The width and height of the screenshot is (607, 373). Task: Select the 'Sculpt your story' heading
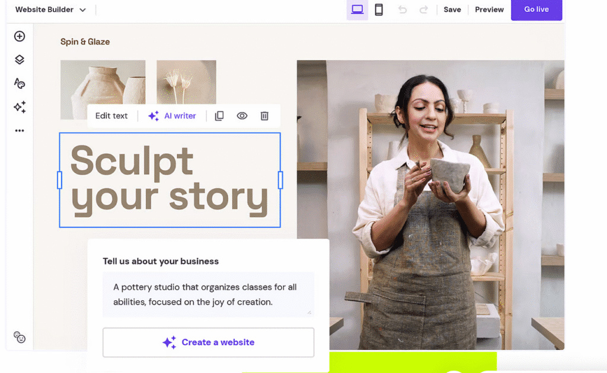pyautogui.click(x=170, y=180)
